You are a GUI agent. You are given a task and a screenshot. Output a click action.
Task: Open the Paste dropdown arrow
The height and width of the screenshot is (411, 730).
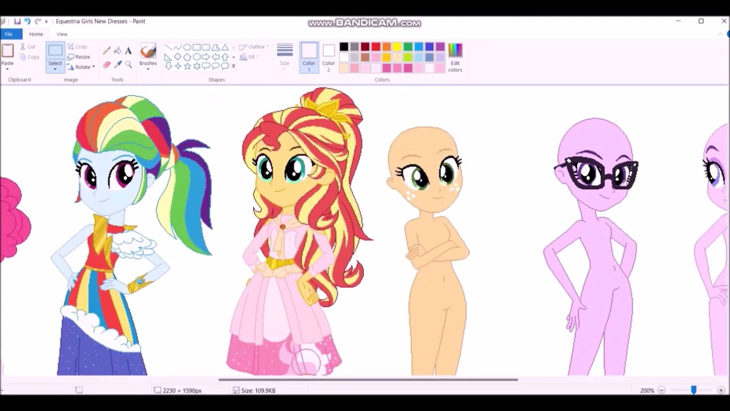(7, 68)
